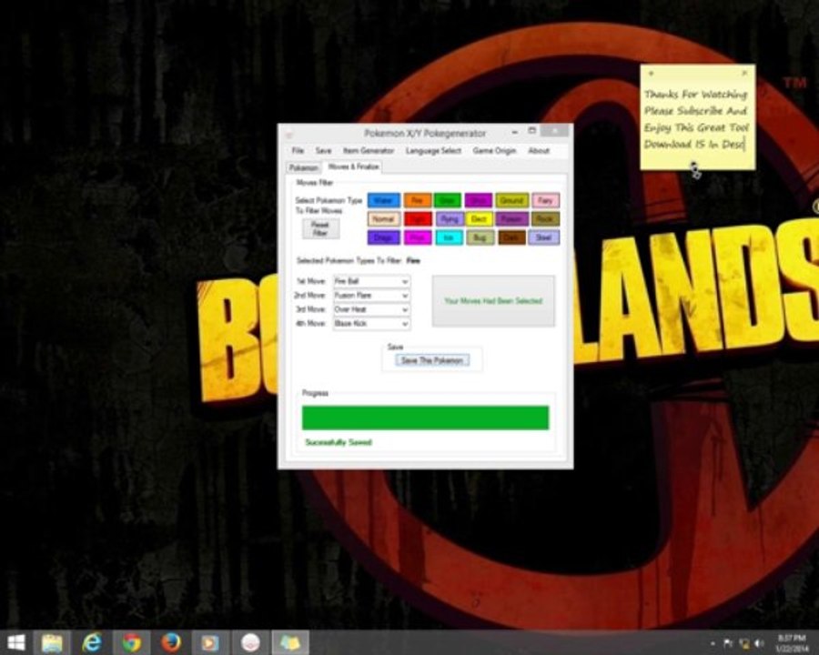The height and width of the screenshot is (655, 819).
Task: Select the Moves & Finalize tab
Action: pos(354,166)
